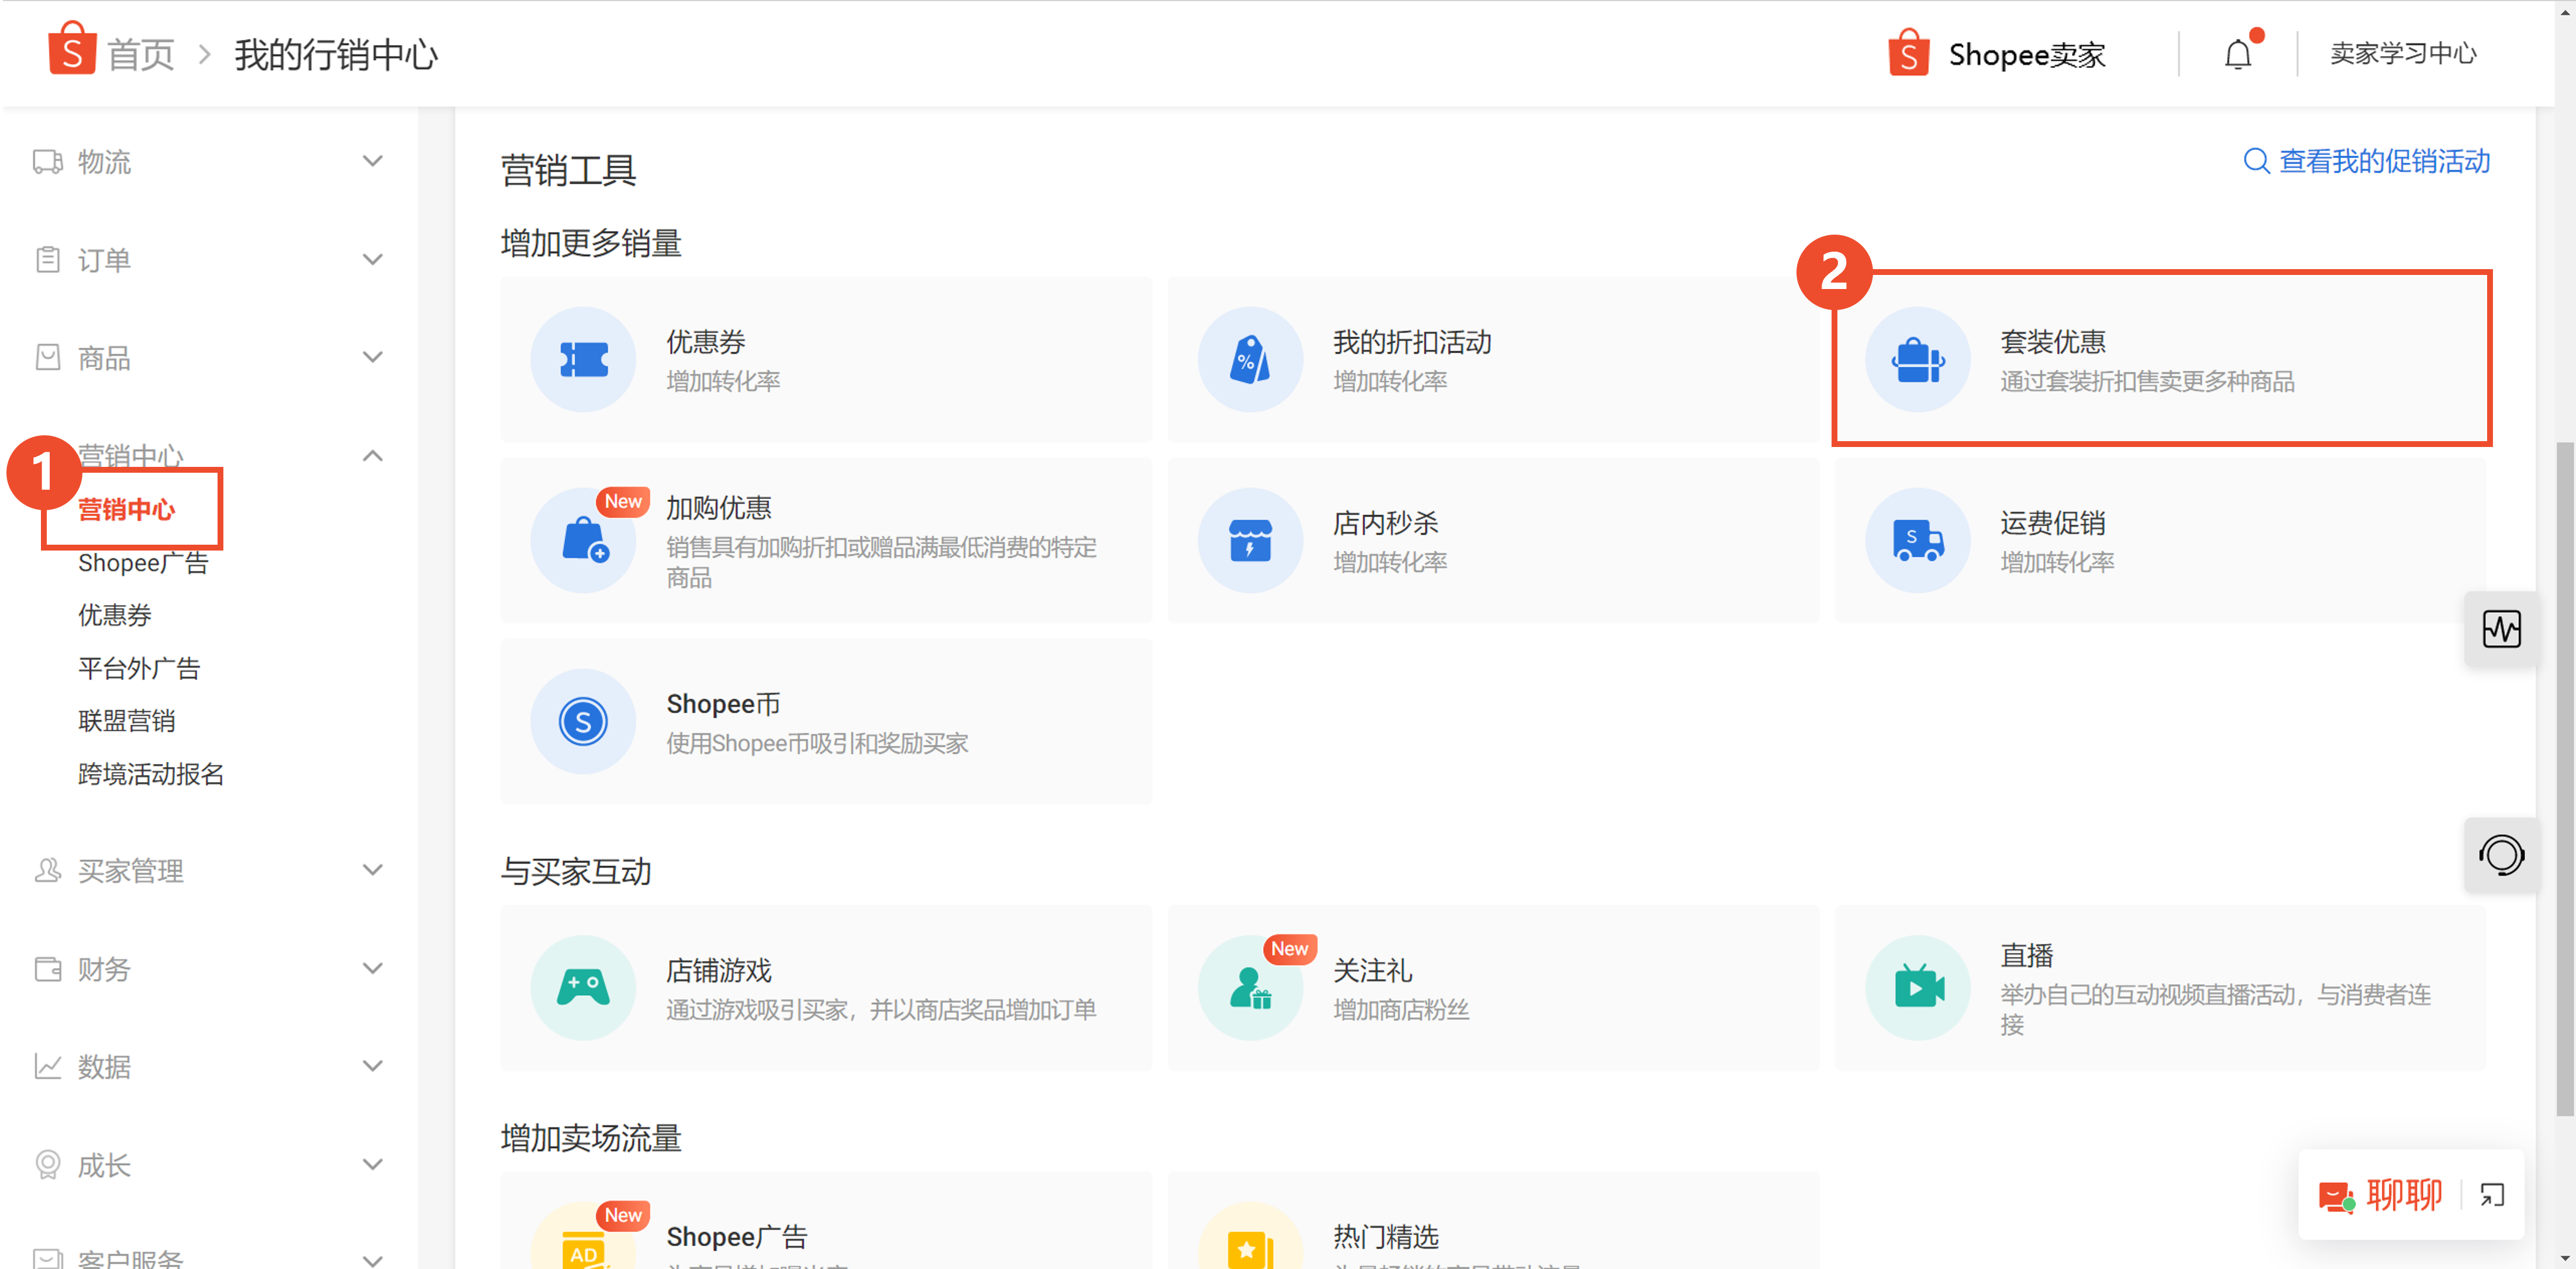Viewport: 2576px width, 1269px height.
Task: Select 跨境活动报名 in the sidebar
Action: [x=151, y=773]
